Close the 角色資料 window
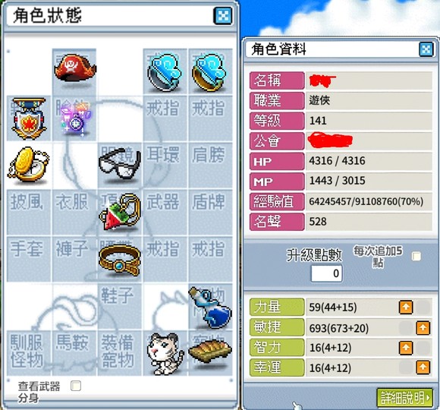The image size is (440, 410). pyautogui.click(x=426, y=49)
